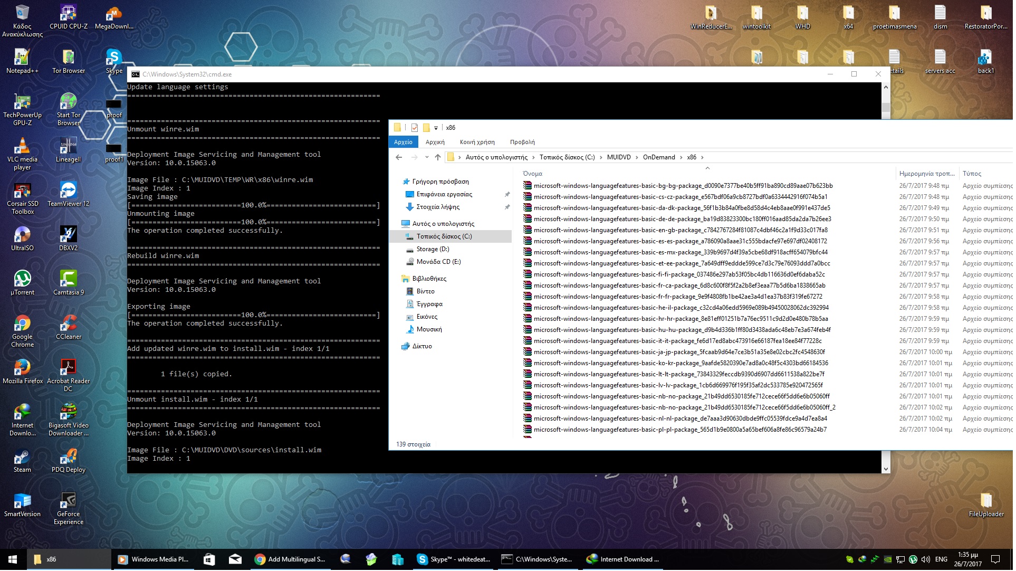
Task: Sort by Ημερομηνία τροπ... column header
Action: click(x=929, y=174)
